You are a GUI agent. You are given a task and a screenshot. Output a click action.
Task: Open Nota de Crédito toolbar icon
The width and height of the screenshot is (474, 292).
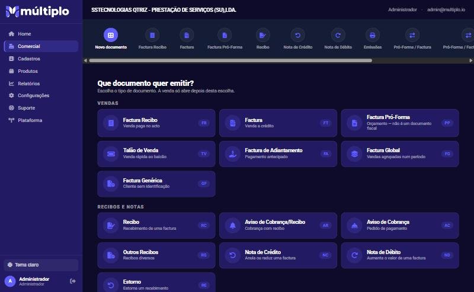tap(298, 36)
